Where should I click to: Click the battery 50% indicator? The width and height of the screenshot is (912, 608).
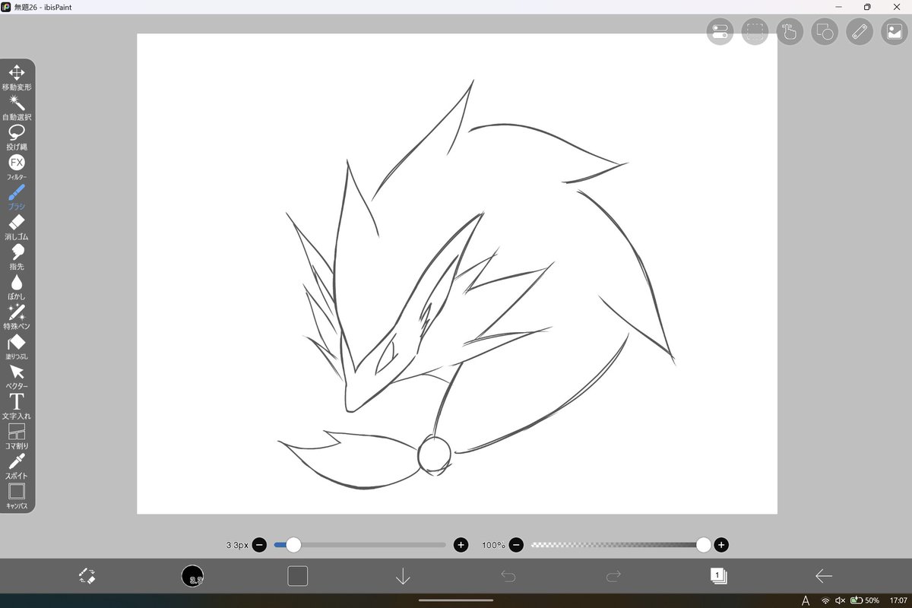tap(865, 600)
